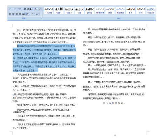Open the paragraph group dialog launcher
This screenshot has width=157, height=138.
pos(41,18)
